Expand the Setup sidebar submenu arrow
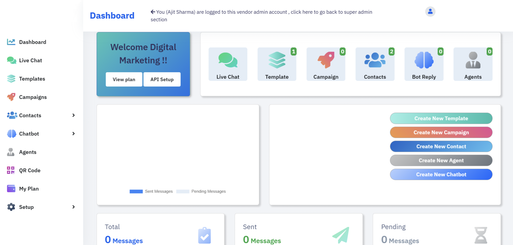The height and width of the screenshot is (245, 513). point(74,207)
